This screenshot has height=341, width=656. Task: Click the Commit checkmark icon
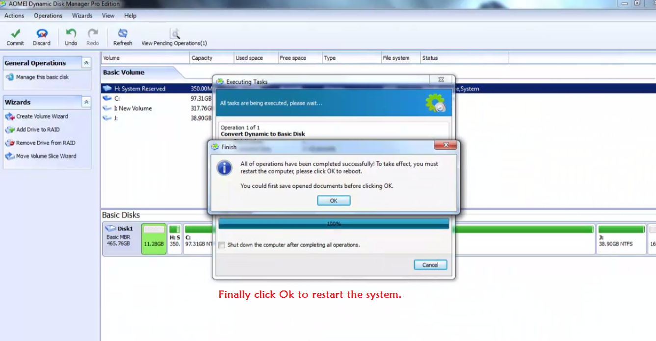[15, 34]
